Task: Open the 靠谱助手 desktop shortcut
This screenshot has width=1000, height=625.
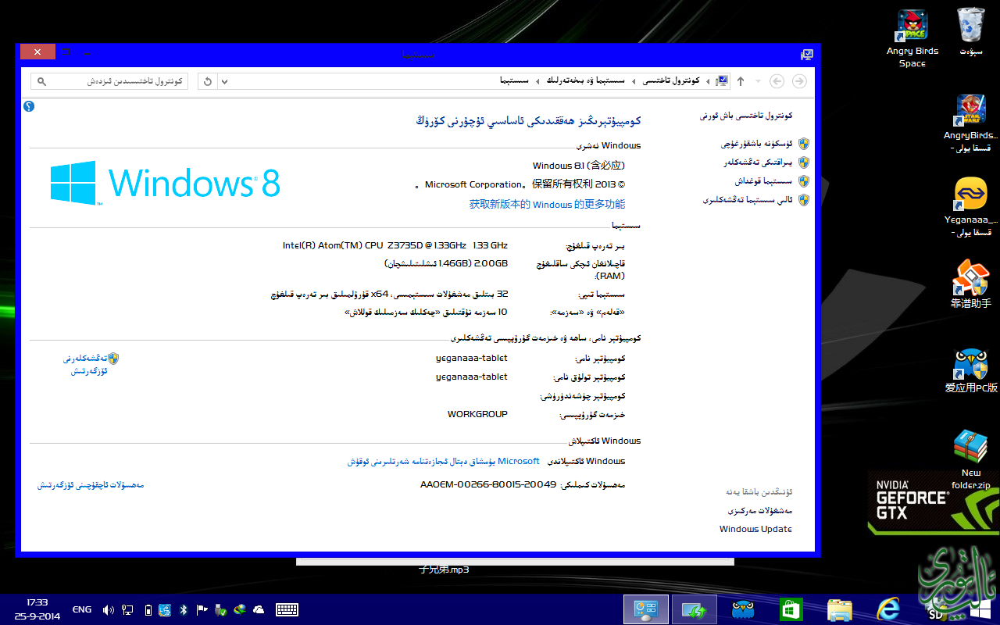Action: [971, 284]
